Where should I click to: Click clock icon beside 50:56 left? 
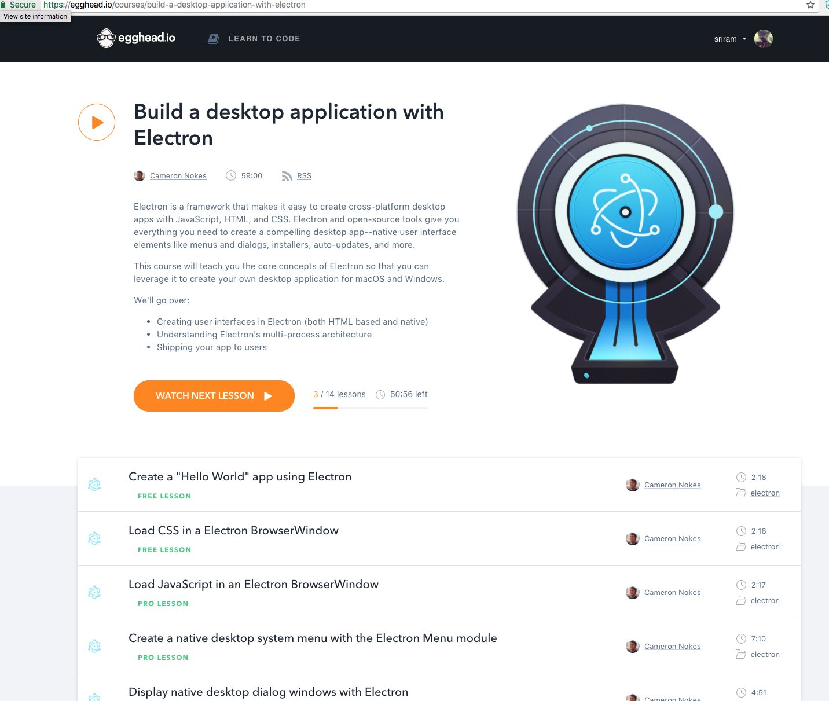click(x=380, y=395)
